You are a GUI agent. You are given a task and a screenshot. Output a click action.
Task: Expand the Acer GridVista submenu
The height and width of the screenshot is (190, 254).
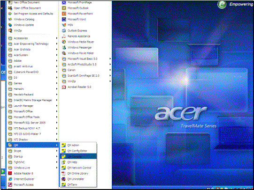32,50
